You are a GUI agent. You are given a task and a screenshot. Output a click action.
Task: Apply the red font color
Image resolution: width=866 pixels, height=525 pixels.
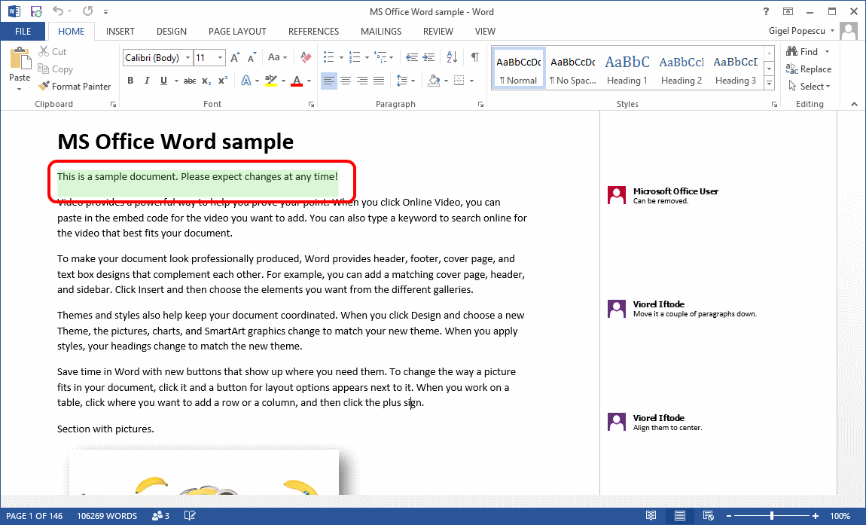(297, 81)
